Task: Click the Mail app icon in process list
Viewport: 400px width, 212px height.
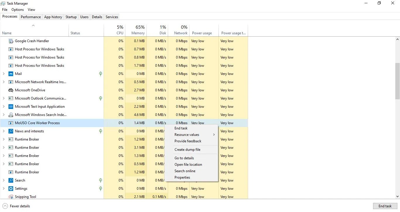Action: (x=11, y=73)
